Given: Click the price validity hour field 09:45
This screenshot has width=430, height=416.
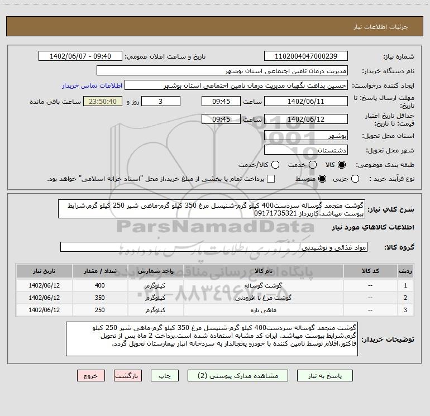Looking at the screenshot, I should pos(221,119).
